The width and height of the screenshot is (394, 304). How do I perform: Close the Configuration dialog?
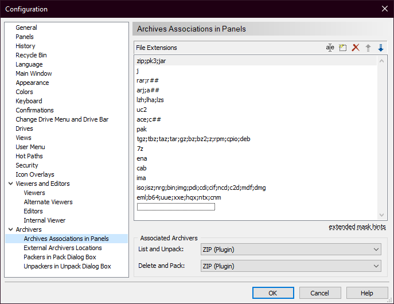pos(384,9)
